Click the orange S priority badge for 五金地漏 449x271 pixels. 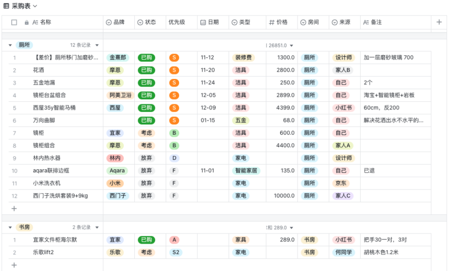point(174,83)
